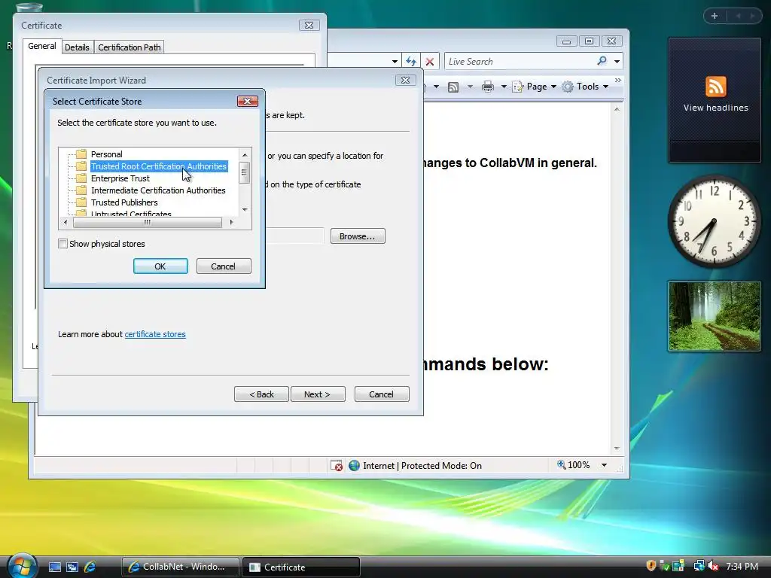Select Untrusted Certificates store
Image resolution: width=771 pixels, height=578 pixels.
pos(131,214)
